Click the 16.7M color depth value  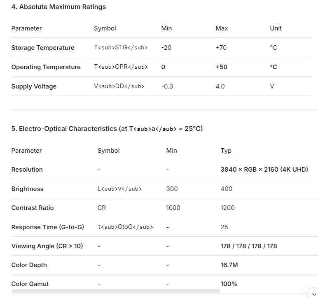pyautogui.click(x=229, y=265)
